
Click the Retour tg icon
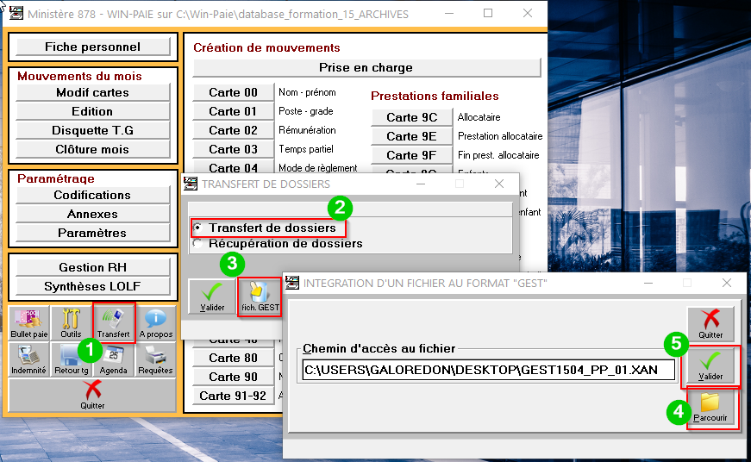[71, 359]
